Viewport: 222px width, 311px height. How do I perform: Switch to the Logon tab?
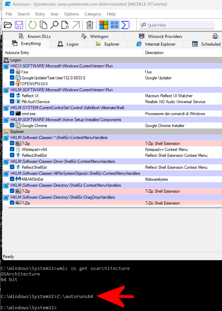pyautogui.click(x=68, y=44)
